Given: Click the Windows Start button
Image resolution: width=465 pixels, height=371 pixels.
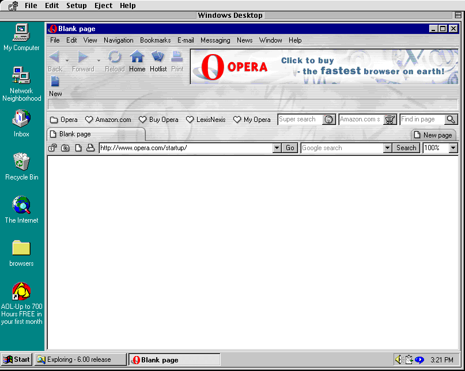Looking at the screenshot, I should pos(17,359).
